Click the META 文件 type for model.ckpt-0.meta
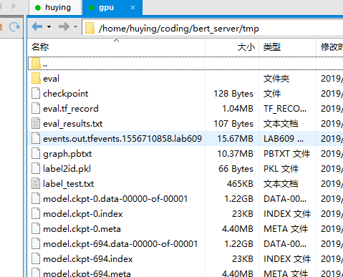 tap(286, 229)
